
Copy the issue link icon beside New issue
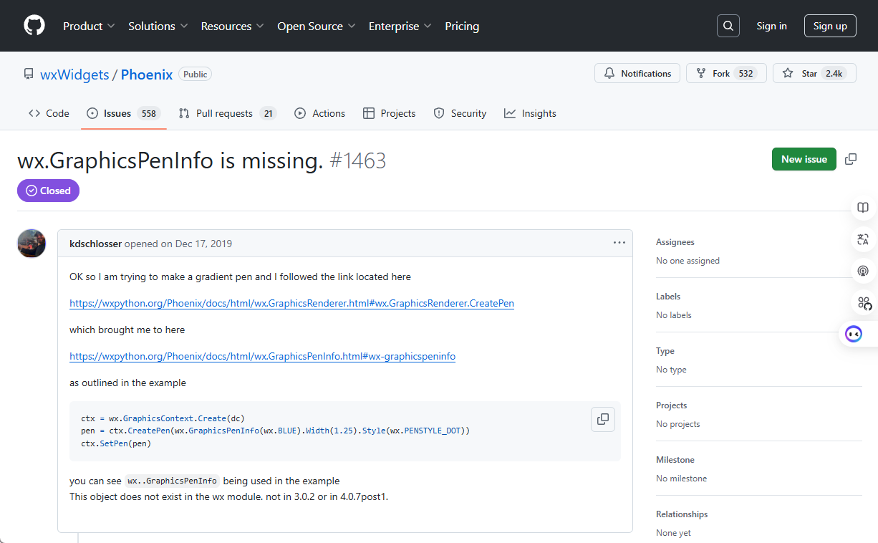851,159
